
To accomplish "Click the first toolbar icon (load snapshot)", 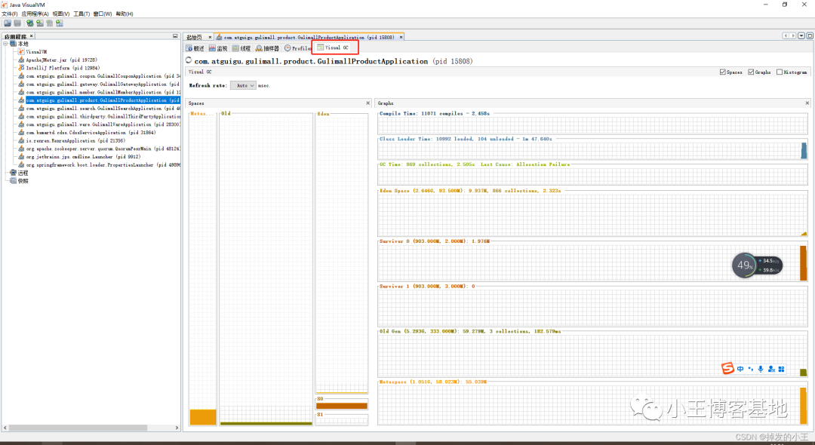I will tap(8, 23).
